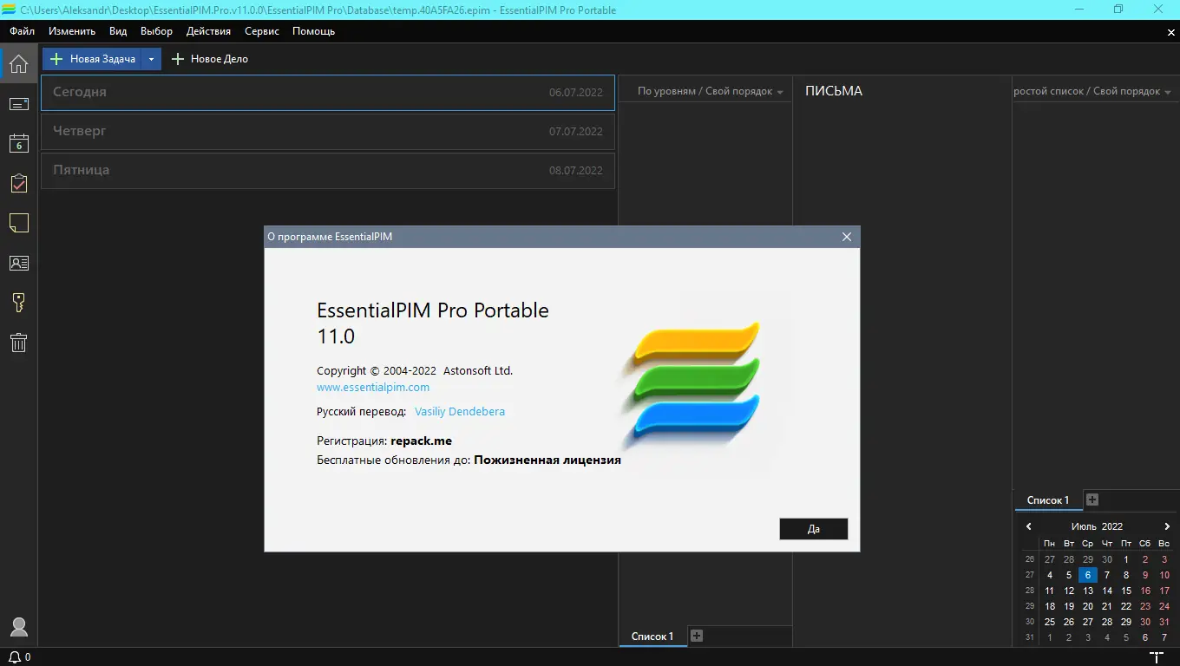1180x666 pixels.
Task: Select July 19 in the mini calendar
Action: pyautogui.click(x=1069, y=606)
